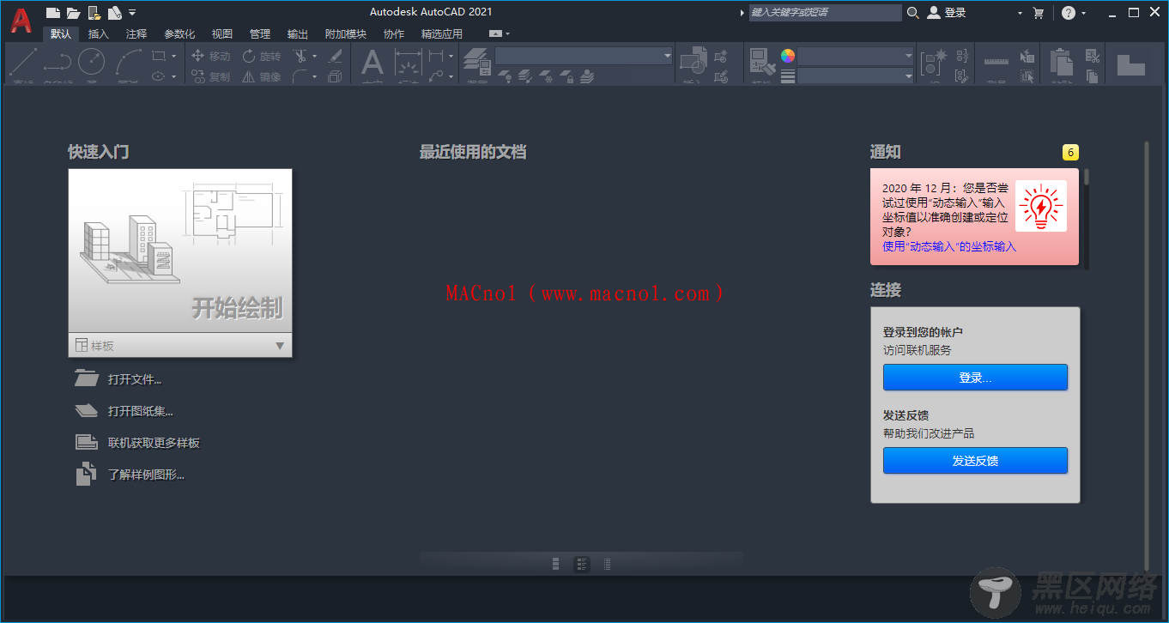Click the New file icon in quick access toolbar
The height and width of the screenshot is (623, 1169).
[53, 13]
